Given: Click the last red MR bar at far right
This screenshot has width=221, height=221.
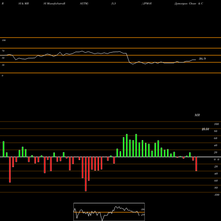Looking at the screenshot, I should point(196,164).
